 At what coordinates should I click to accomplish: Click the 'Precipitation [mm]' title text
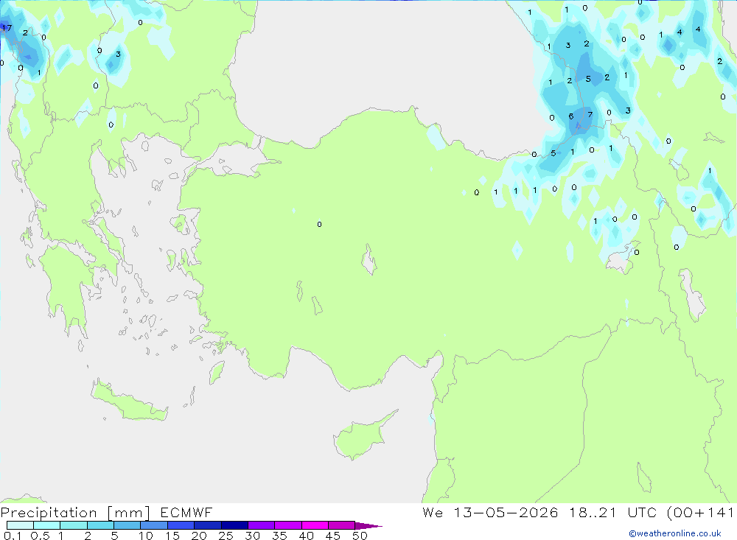tap(76, 513)
